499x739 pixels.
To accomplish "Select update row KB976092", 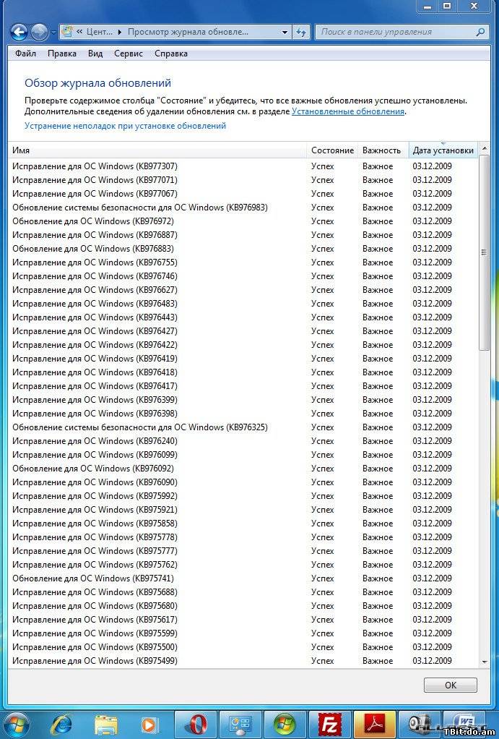I will point(243,469).
